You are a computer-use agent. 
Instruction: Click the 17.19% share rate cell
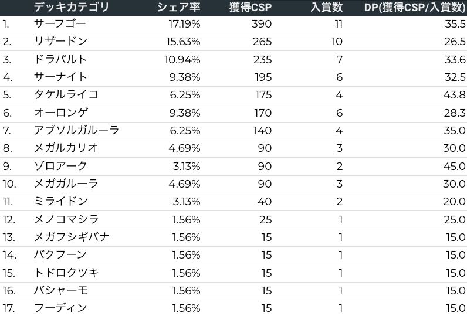tap(184, 24)
